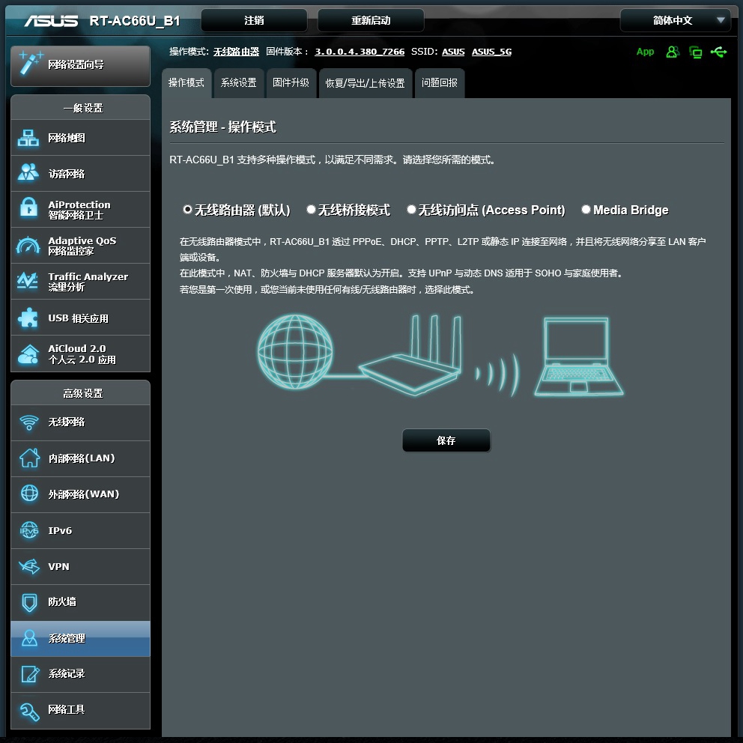Click the AiCloud 2.0 cloud icon
Screen dimensions: 743x743
point(28,354)
